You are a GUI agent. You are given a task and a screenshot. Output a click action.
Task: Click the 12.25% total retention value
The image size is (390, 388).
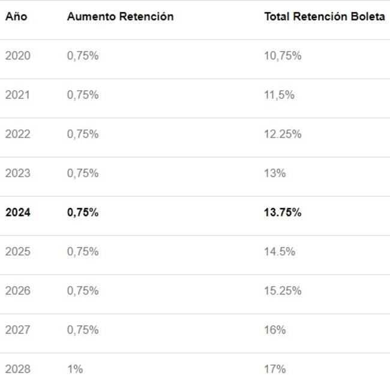[x=283, y=134]
